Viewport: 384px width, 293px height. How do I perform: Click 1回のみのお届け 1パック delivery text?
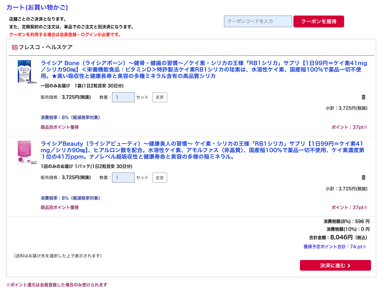pyautogui.click(x=86, y=166)
